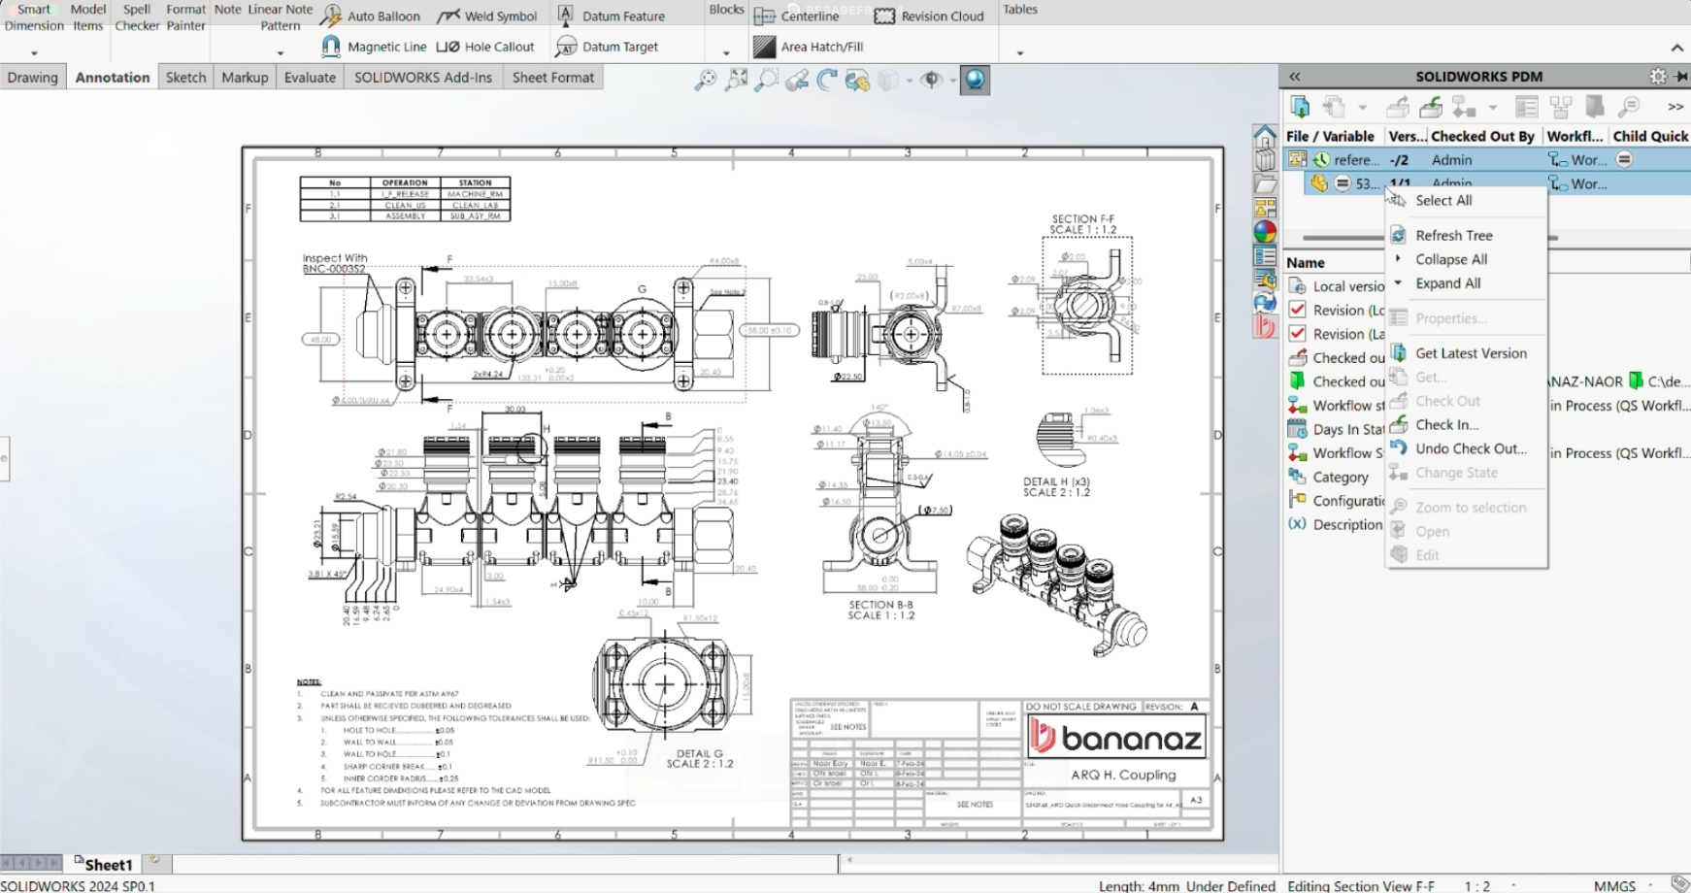Place a Datum Target
Viewport: 1691px width, 893px height.
607,47
